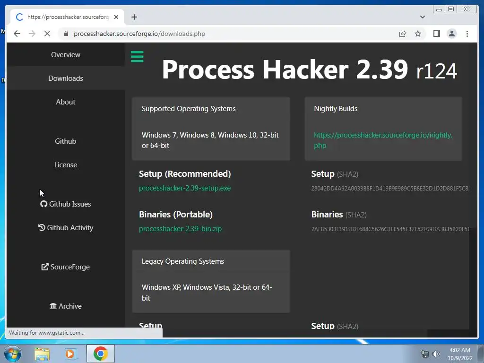The height and width of the screenshot is (363, 484).
Task: Open the Chrome profile avatar
Action: tap(451, 34)
